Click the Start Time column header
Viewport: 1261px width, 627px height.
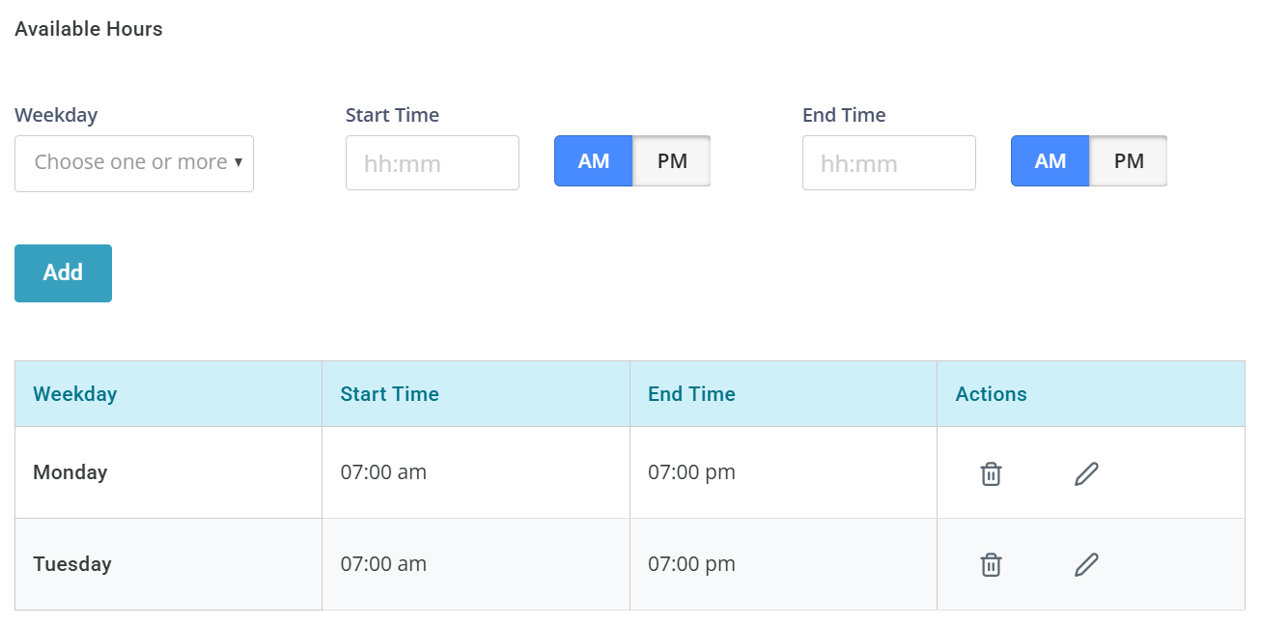[389, 394]
